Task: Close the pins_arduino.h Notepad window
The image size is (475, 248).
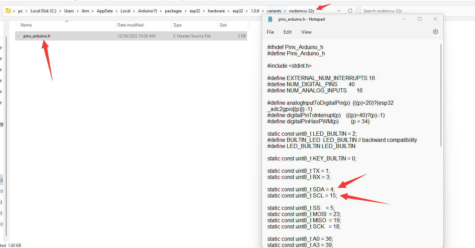Action: 435,19
